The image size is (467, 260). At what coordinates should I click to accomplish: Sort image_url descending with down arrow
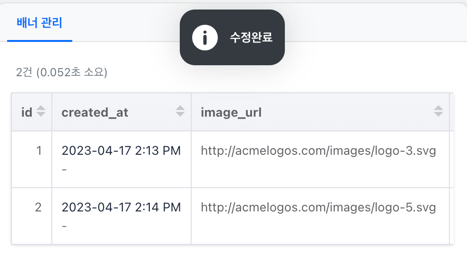438,114
